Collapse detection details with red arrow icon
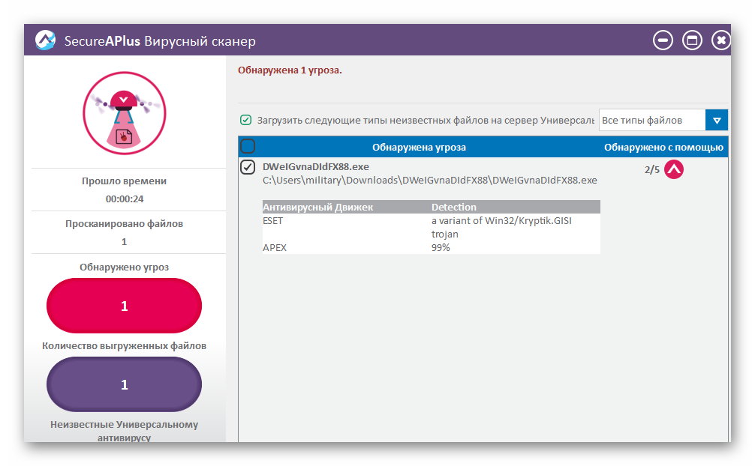The height and width of the screenshot is (466, 755). click(x=674, y=169)
